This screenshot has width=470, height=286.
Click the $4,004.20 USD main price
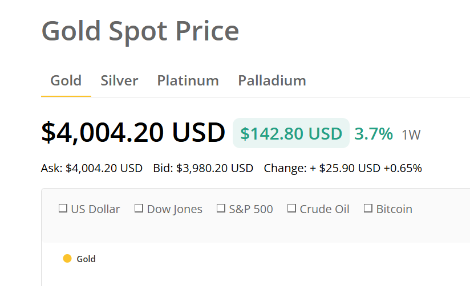pos(133,132)
